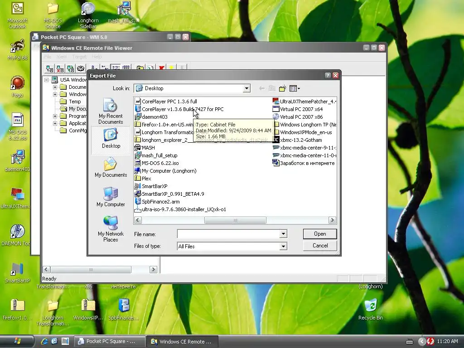Click tree pane scroll right arrow
Viewport: 464px width, 348px height.
(x=153, y=269)
